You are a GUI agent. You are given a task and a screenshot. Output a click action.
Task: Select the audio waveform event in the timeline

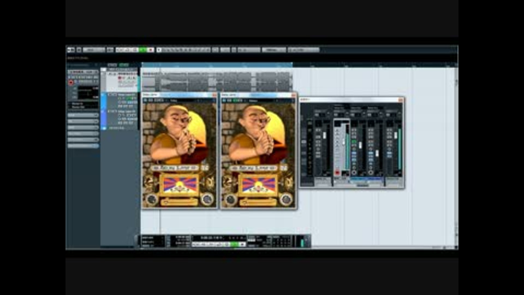pyautogui.click(x=217, y=81)
